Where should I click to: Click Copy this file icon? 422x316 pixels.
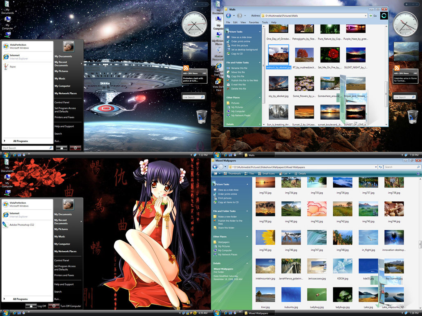click(x=228, y=76)
